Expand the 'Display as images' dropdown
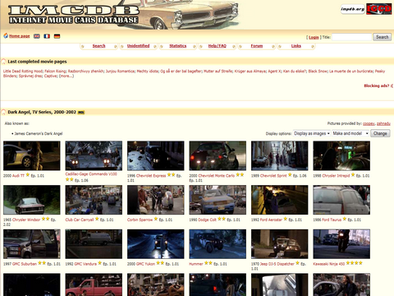This screenshot has width=394, height=296. [x=312, y=133]
